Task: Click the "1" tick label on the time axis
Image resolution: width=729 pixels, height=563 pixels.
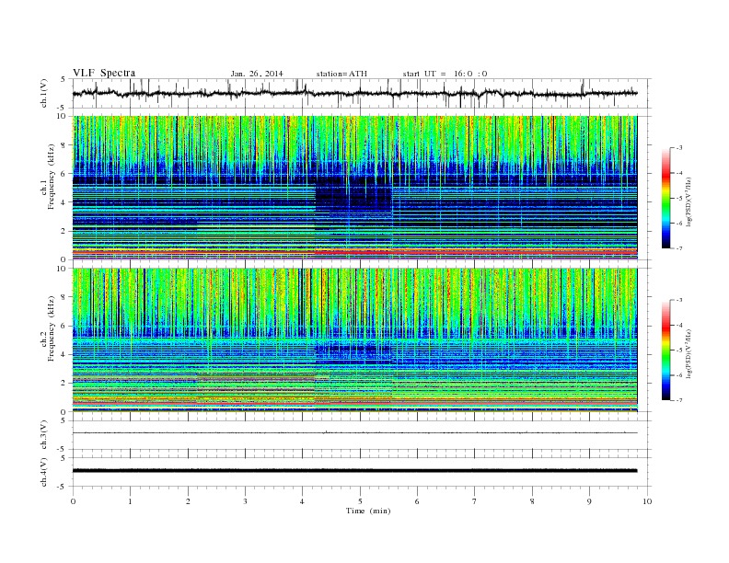Action: click(x=130, y=501)
